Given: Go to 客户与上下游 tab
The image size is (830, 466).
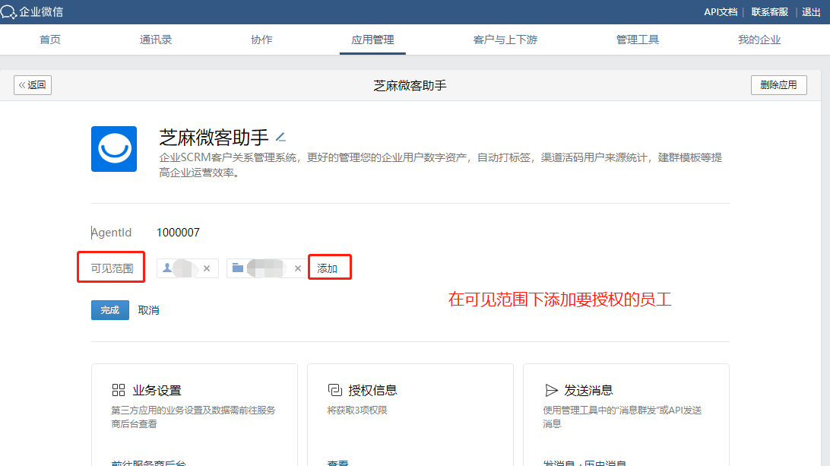Looking at the screenshot, I should click(505, 40).
